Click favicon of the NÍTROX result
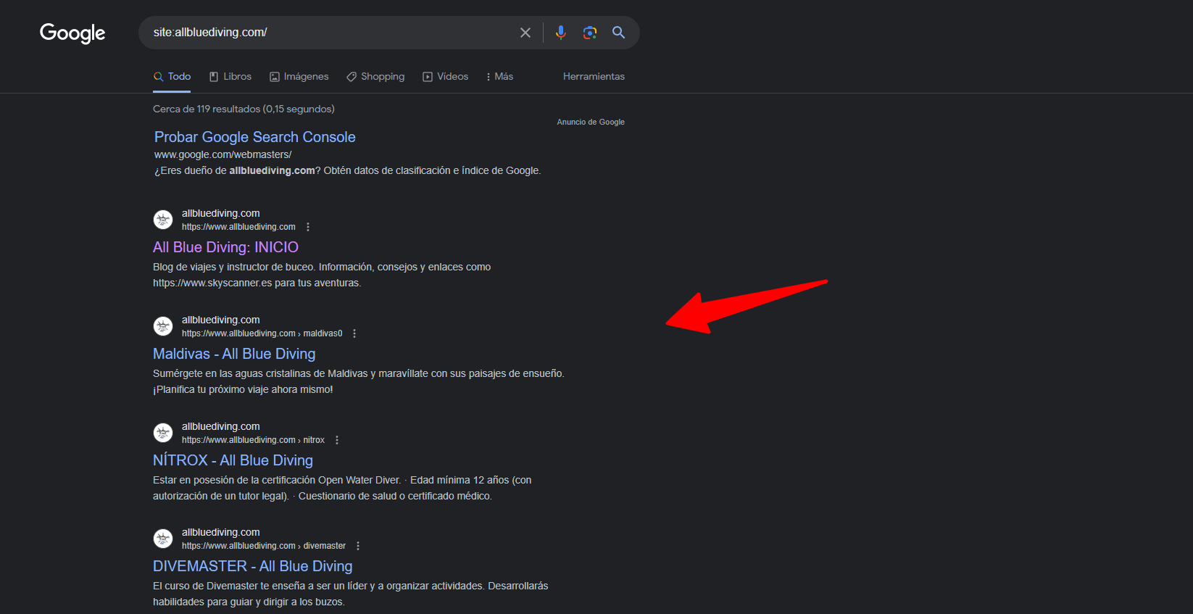Viewport: 1193px width, 614px height. tap(163, 433)
